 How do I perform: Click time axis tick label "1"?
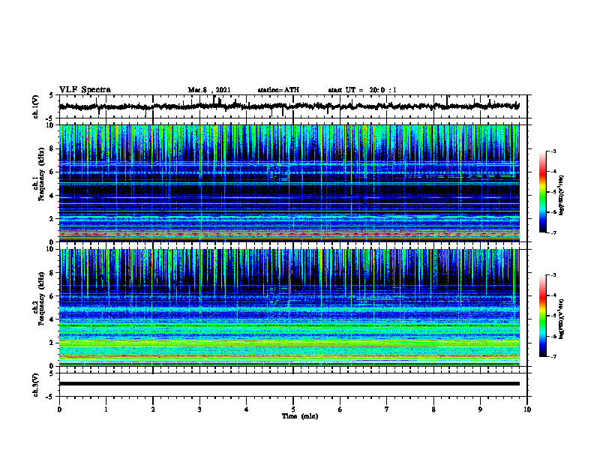point(106,409)
